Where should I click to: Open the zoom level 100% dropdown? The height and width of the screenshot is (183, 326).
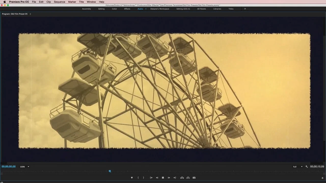coord(24,167)
